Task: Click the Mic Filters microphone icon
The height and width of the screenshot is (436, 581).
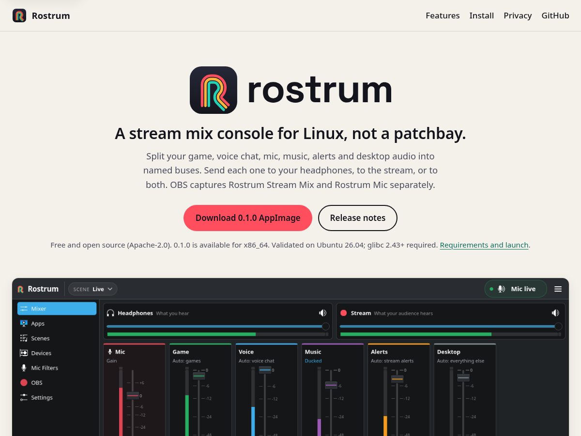Action: point(24,368)
